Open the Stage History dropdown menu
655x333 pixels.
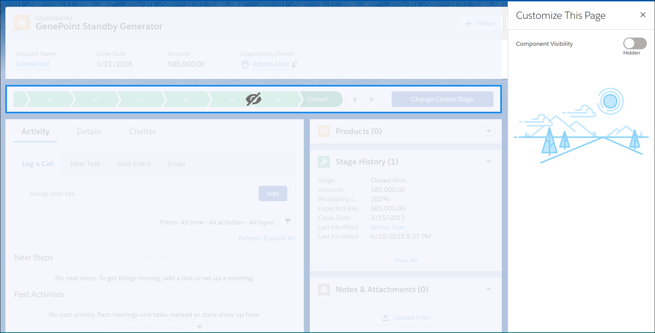(x=488, y=162)
